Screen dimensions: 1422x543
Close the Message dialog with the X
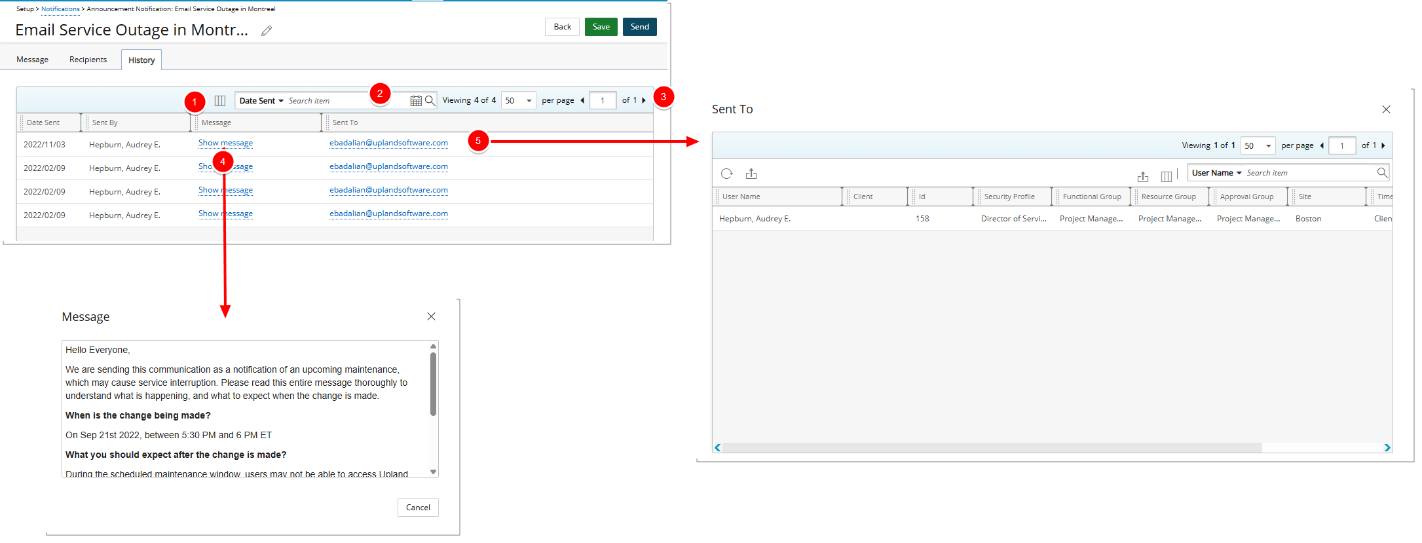(431, 316)
